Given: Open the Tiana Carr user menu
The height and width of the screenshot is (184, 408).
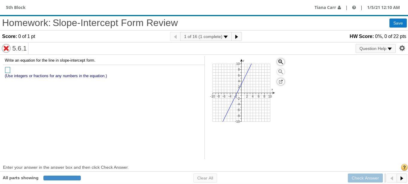Looking at the screenshot, I should (327, 7).
